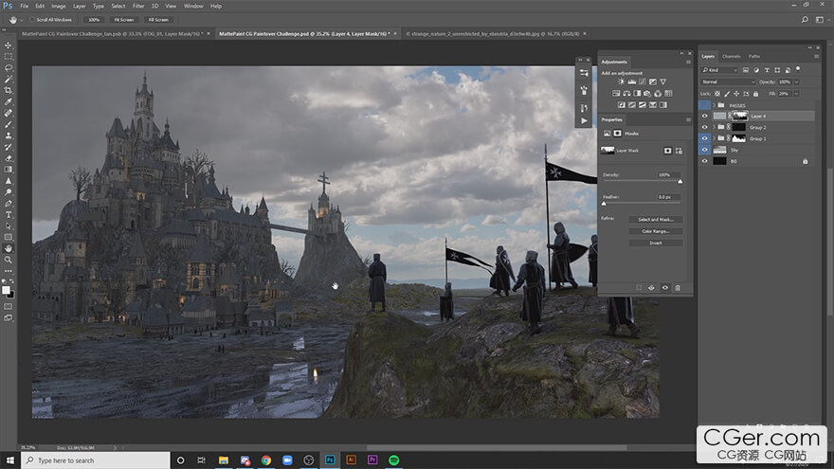Add a Channel Mixer adjustment
834x469 pixels.
click(658, 94)
